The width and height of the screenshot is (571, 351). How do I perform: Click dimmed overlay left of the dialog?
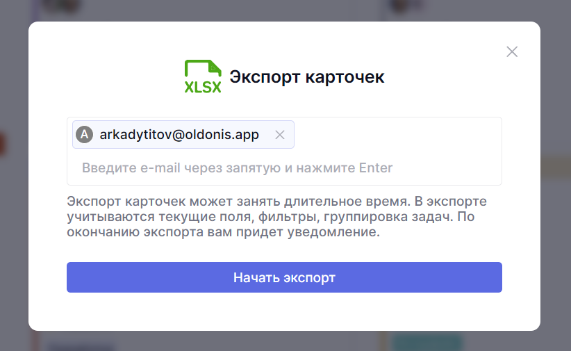pos(14,209)
